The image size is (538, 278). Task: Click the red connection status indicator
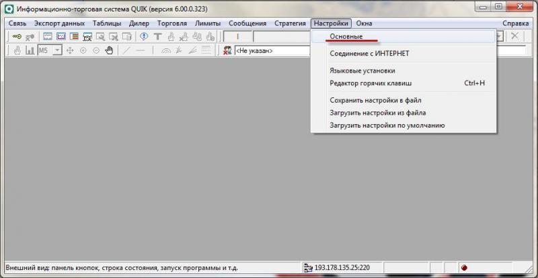(465, 268)
